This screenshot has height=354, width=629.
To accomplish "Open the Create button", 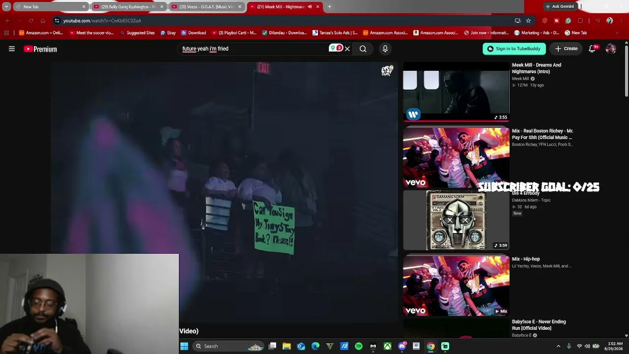I will (x=566, y=49).
